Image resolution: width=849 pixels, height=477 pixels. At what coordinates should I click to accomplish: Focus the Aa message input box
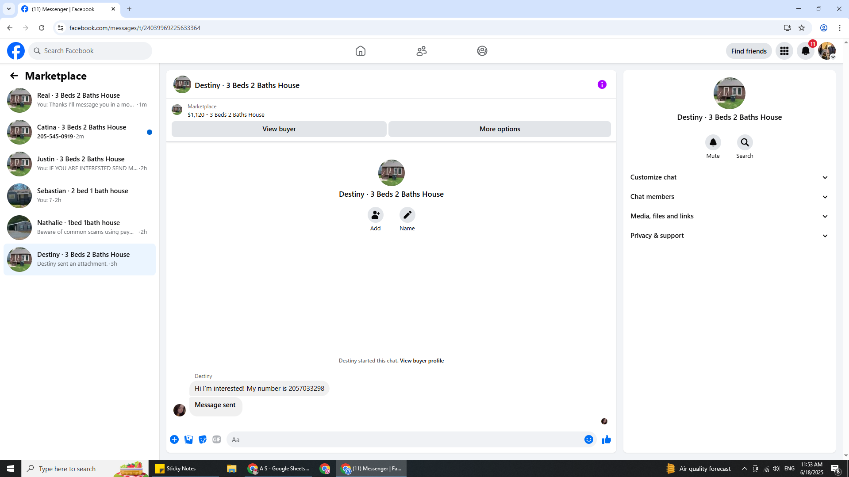[405, 439]
